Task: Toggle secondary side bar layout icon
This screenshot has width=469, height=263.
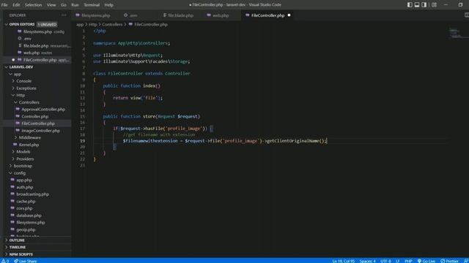Action: tap(424, 5)
